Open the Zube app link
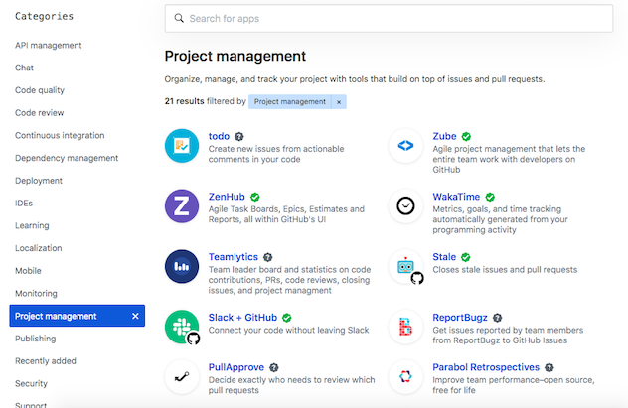 click(444, 136)
